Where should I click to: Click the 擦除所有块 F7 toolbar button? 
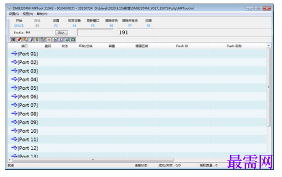[130, 23]
